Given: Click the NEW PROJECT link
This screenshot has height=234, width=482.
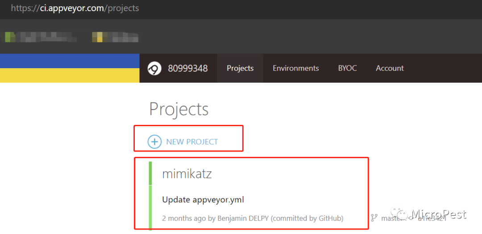Looking at the screenshot, I should tap(192, 142).
